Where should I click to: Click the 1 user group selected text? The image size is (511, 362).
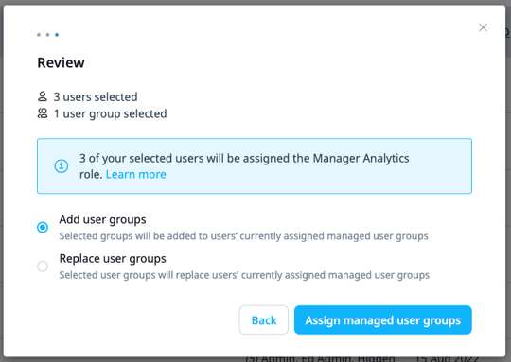point(110,113)
